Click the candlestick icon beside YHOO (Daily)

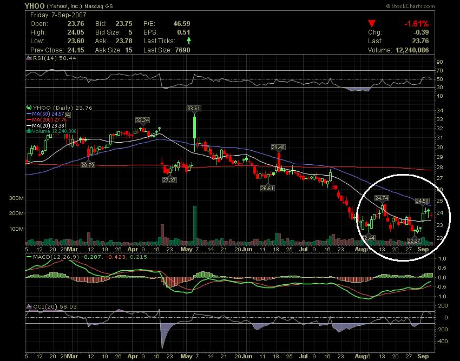[x=29, y=108]
